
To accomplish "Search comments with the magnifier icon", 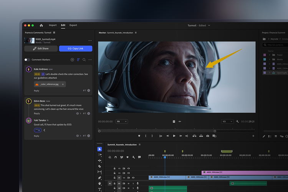I will tap(84, 60).
